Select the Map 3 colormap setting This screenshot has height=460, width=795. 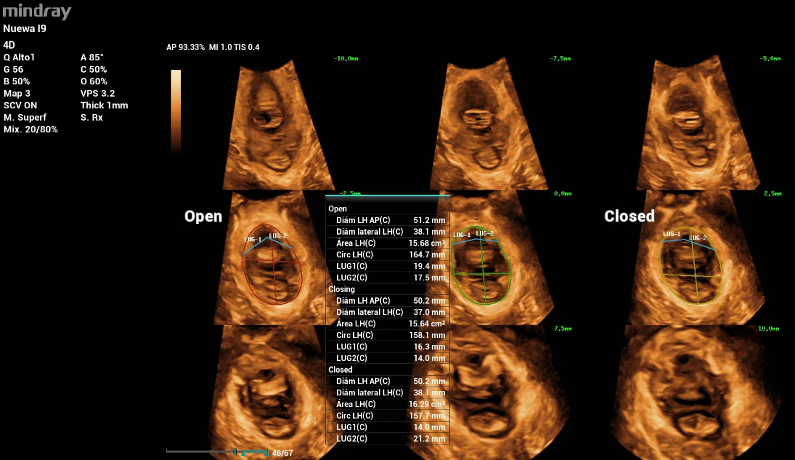coord(17,93)
